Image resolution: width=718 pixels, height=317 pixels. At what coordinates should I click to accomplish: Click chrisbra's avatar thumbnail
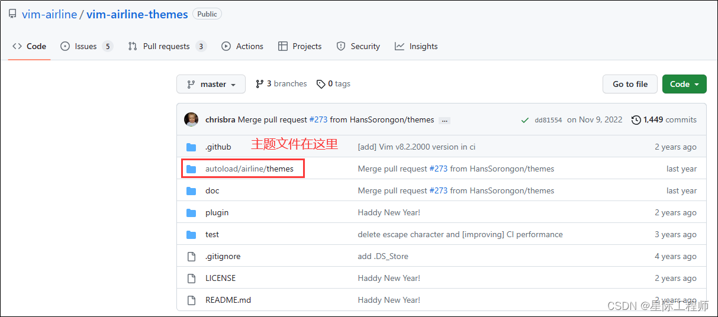pyautogui.click(x=191, y=119)
